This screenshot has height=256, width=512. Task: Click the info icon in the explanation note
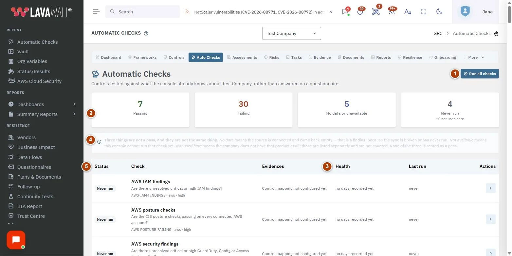pos(99,142)
